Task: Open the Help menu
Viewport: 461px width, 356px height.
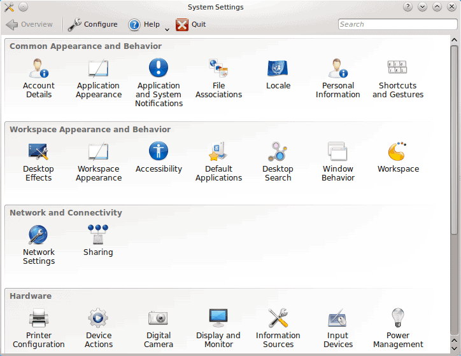Action: pyautogui.click(x=144, y=25)
